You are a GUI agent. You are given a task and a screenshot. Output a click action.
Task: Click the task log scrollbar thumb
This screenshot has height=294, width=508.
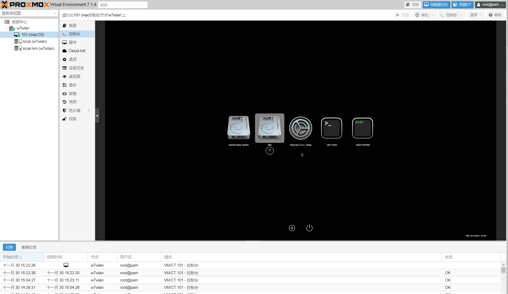point(503,270)
